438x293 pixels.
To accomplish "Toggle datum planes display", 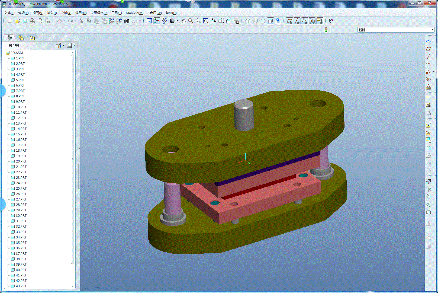I will pos(289,21).
